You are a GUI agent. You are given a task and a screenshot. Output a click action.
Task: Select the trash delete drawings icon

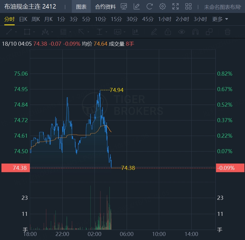[x=227, y=32]
